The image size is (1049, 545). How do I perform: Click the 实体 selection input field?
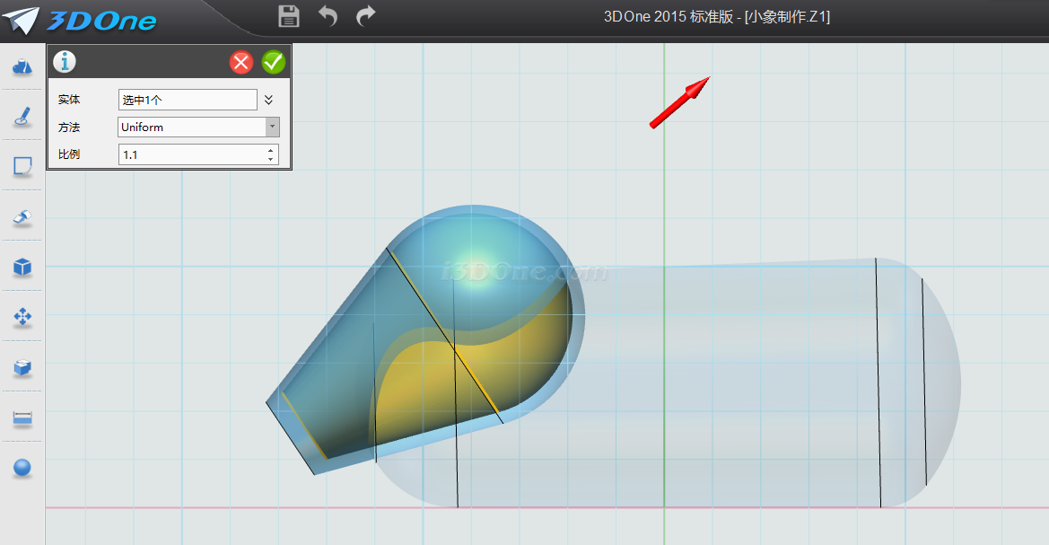[x=188, y=100]
